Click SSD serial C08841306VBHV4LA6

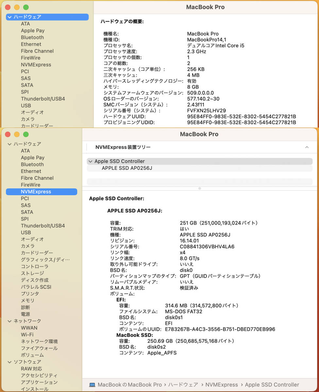[207, 247]
